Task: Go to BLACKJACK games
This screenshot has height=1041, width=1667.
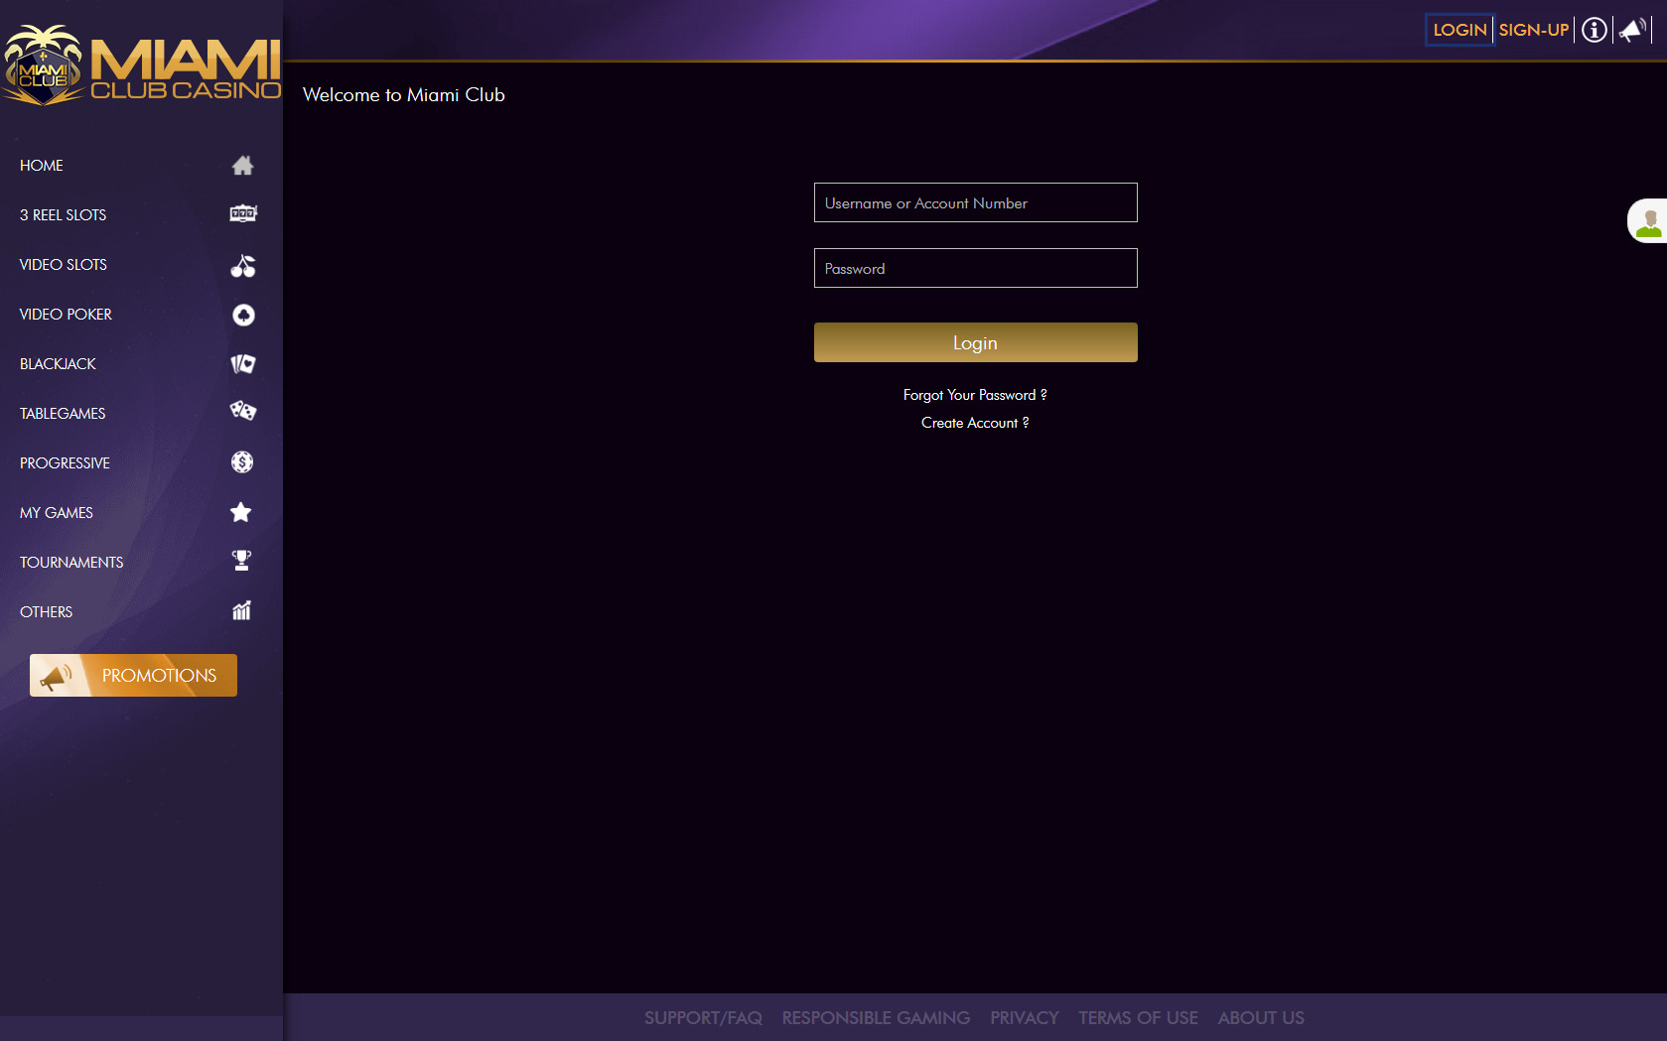Action: point(58,364)
